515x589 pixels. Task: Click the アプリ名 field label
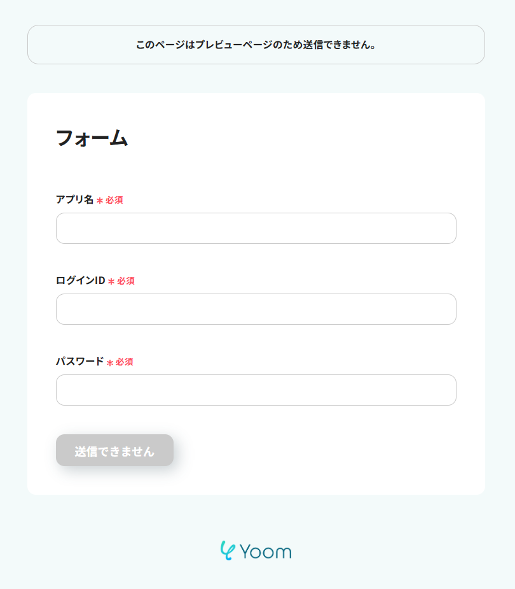point(74,199)
